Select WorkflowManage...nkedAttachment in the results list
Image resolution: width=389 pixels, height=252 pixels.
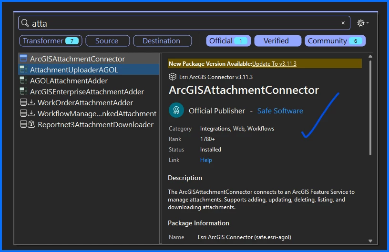89,113
